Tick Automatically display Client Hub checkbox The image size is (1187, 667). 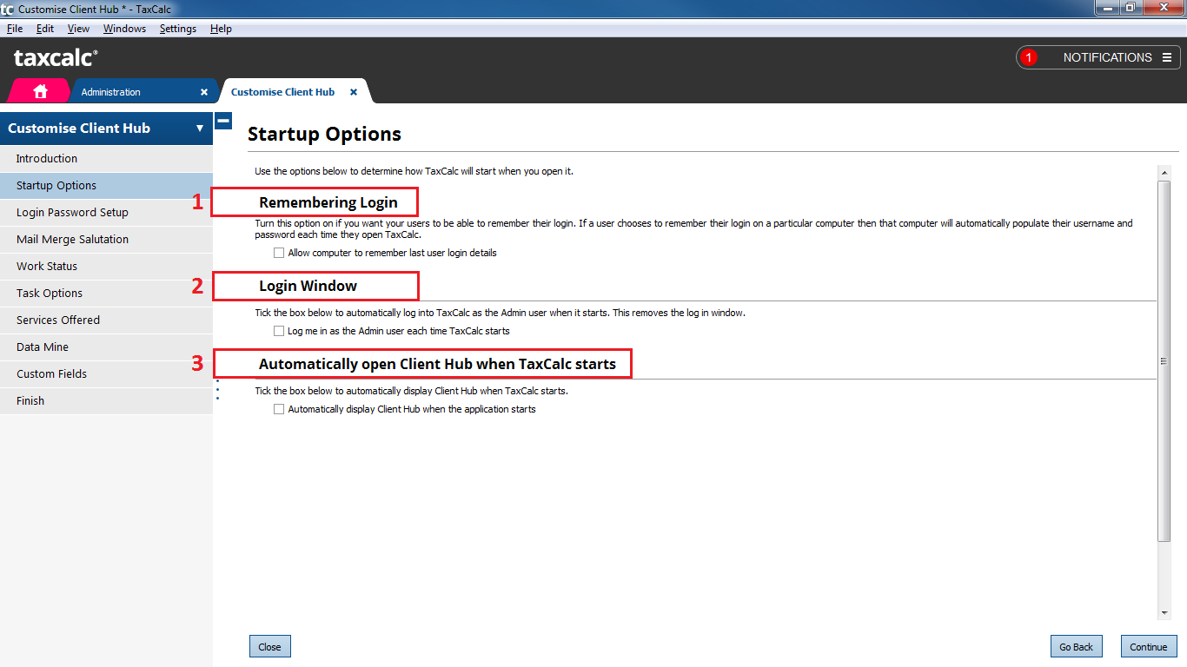tap(279, 409)
